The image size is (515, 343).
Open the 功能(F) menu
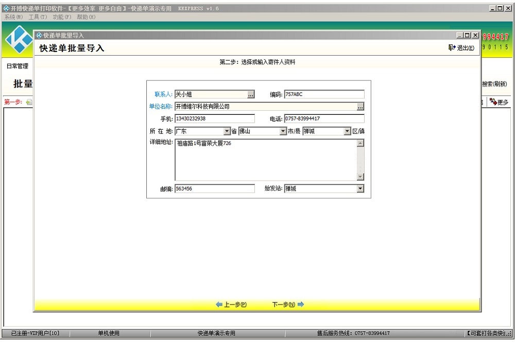[62, 17]
